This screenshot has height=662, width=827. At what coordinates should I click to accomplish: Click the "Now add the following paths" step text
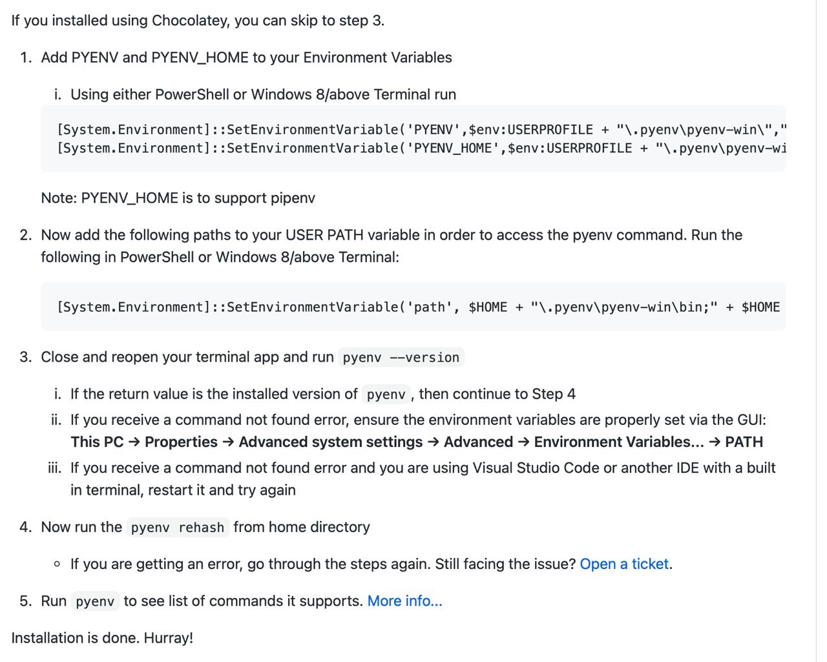point(391,235)
